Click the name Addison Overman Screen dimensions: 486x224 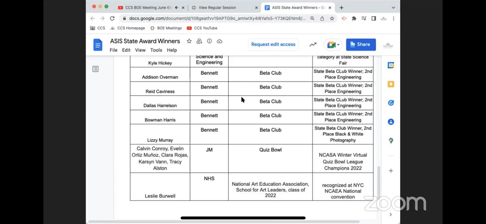point(160,77)
